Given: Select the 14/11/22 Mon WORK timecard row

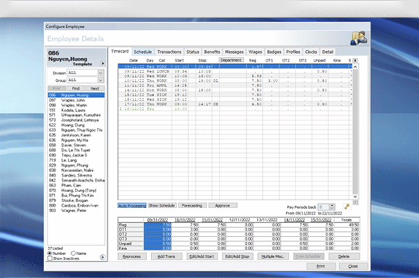Looking at the screenshot, I should (235, 90).
